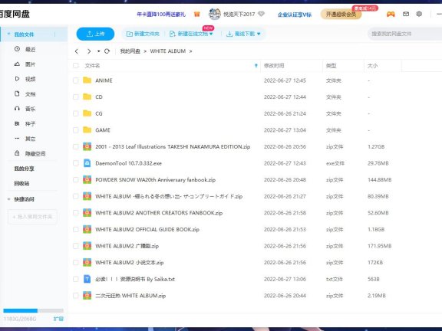
Task: Open the game controller icon
Action: 391,14
